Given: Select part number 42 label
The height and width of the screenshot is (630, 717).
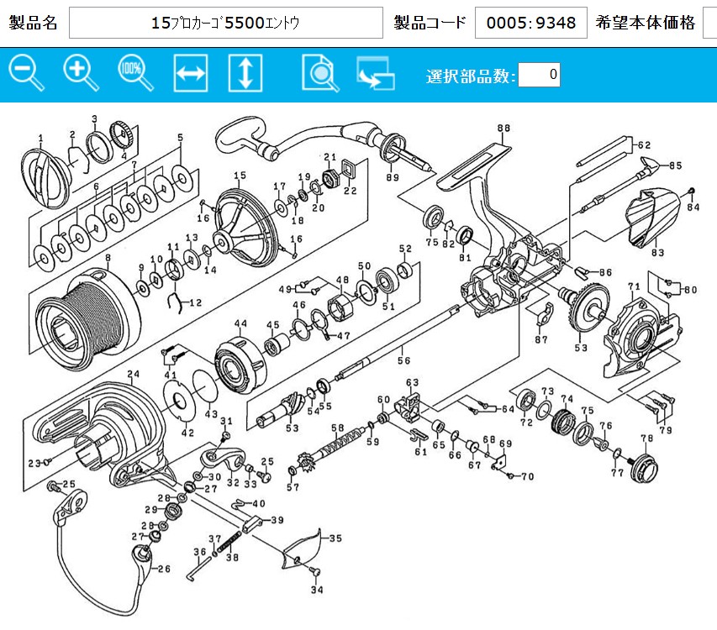Looking at the screenshot, I should click(x=188, y=433).
